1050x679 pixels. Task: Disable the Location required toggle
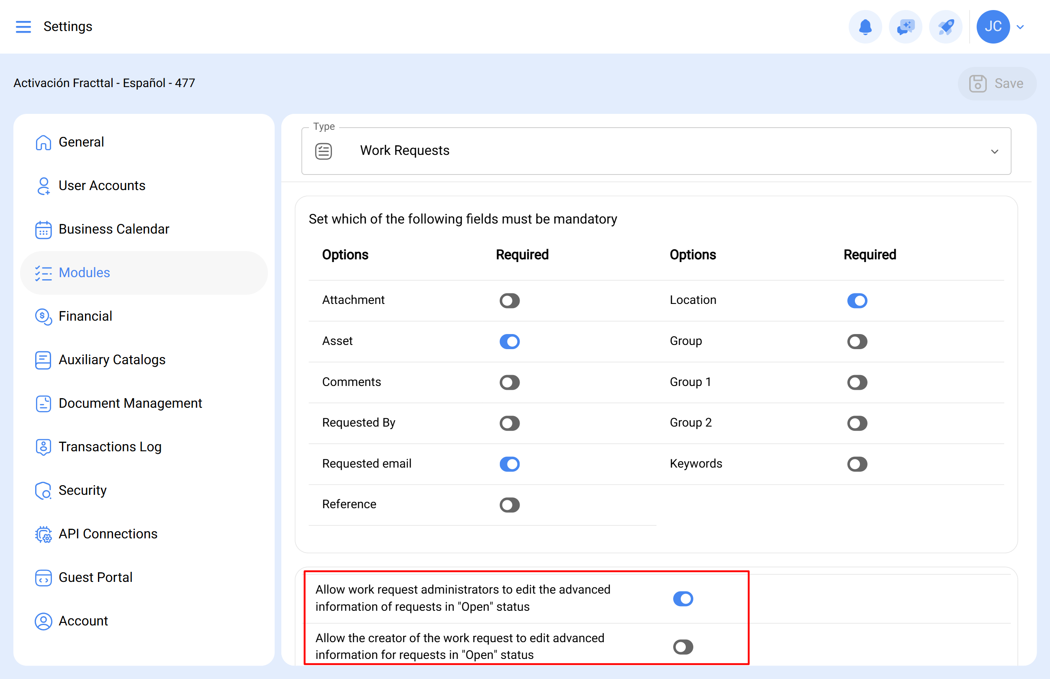(857, 301)
